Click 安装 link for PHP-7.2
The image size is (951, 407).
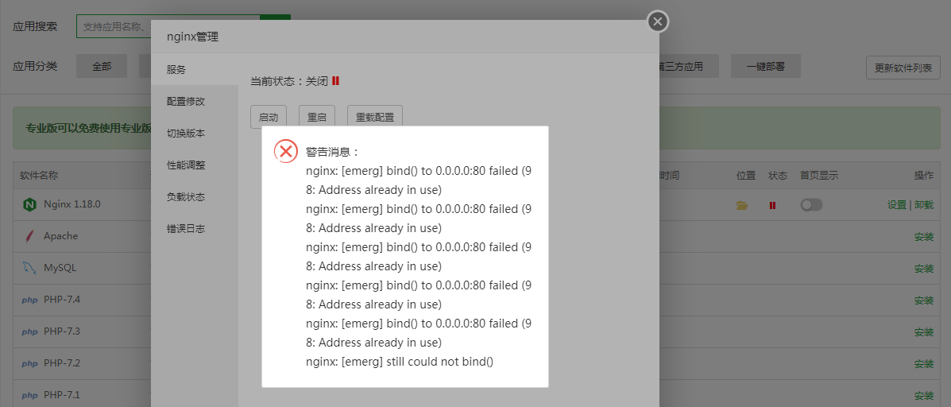[x=924, y=364]
